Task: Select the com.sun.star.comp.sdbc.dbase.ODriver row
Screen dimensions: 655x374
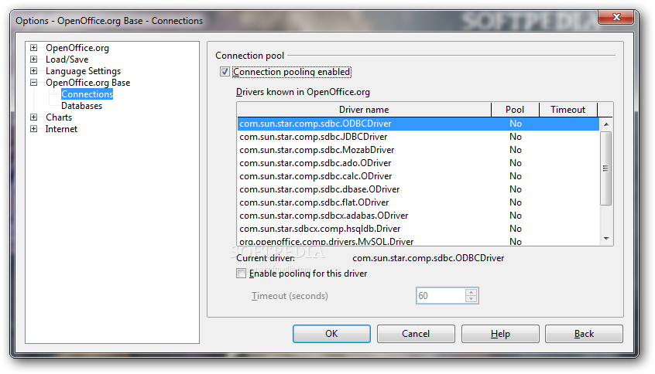Action: tap(418, 189)
